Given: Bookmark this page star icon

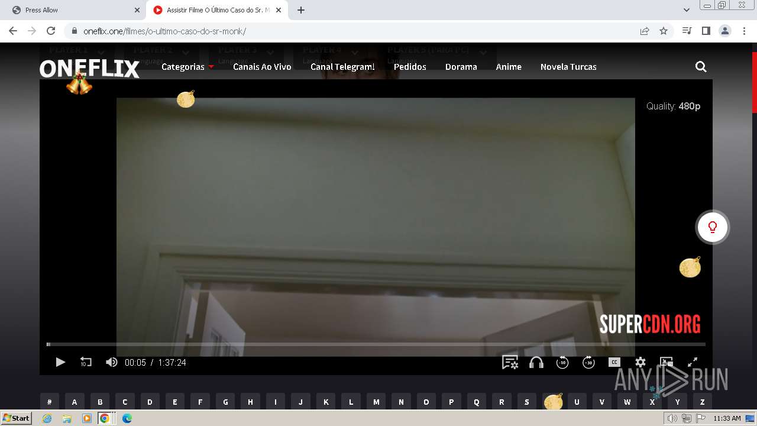Looking at the screenshot, I should click(664, 31).
